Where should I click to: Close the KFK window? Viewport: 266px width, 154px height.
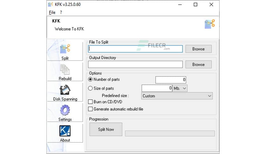(x=211, y=4)
